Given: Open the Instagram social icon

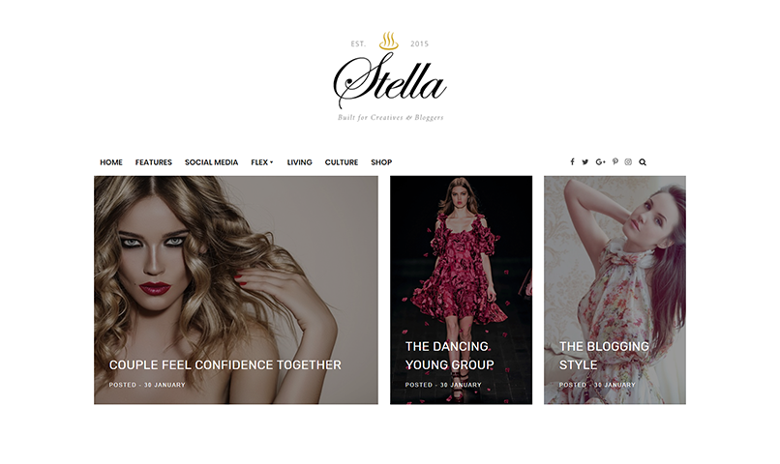Looking at the screenshot, I should click(628, 162).
